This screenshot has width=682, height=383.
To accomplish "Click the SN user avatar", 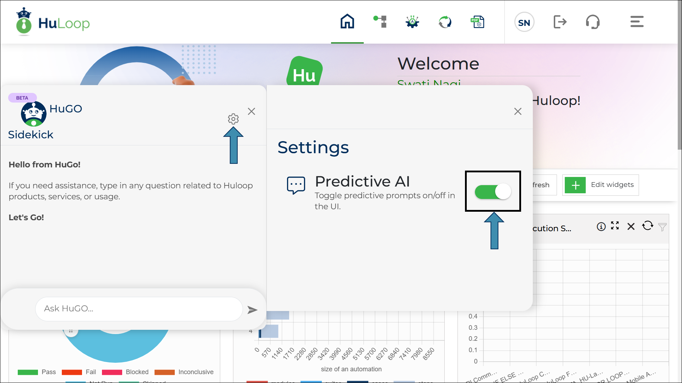I will (x=524, y=22).
